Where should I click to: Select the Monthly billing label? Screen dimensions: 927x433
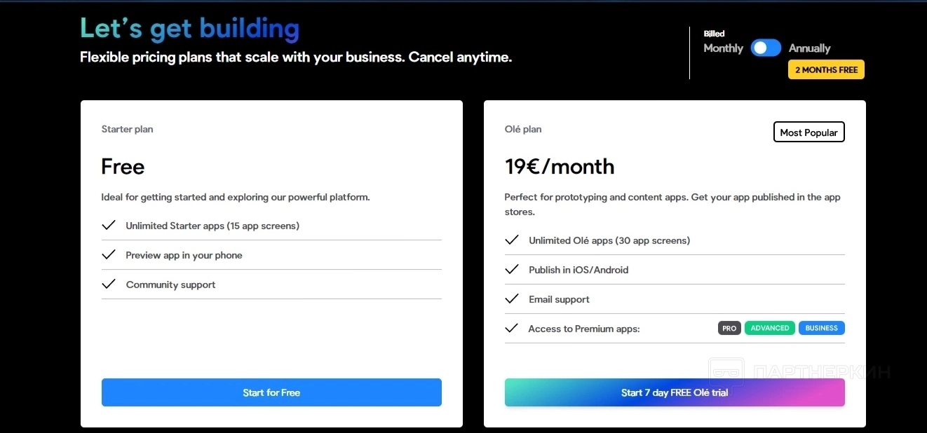tap(723, 48)
